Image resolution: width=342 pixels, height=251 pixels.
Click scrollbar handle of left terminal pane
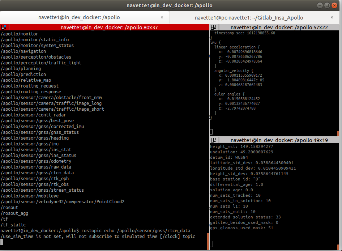coord(208,241)
